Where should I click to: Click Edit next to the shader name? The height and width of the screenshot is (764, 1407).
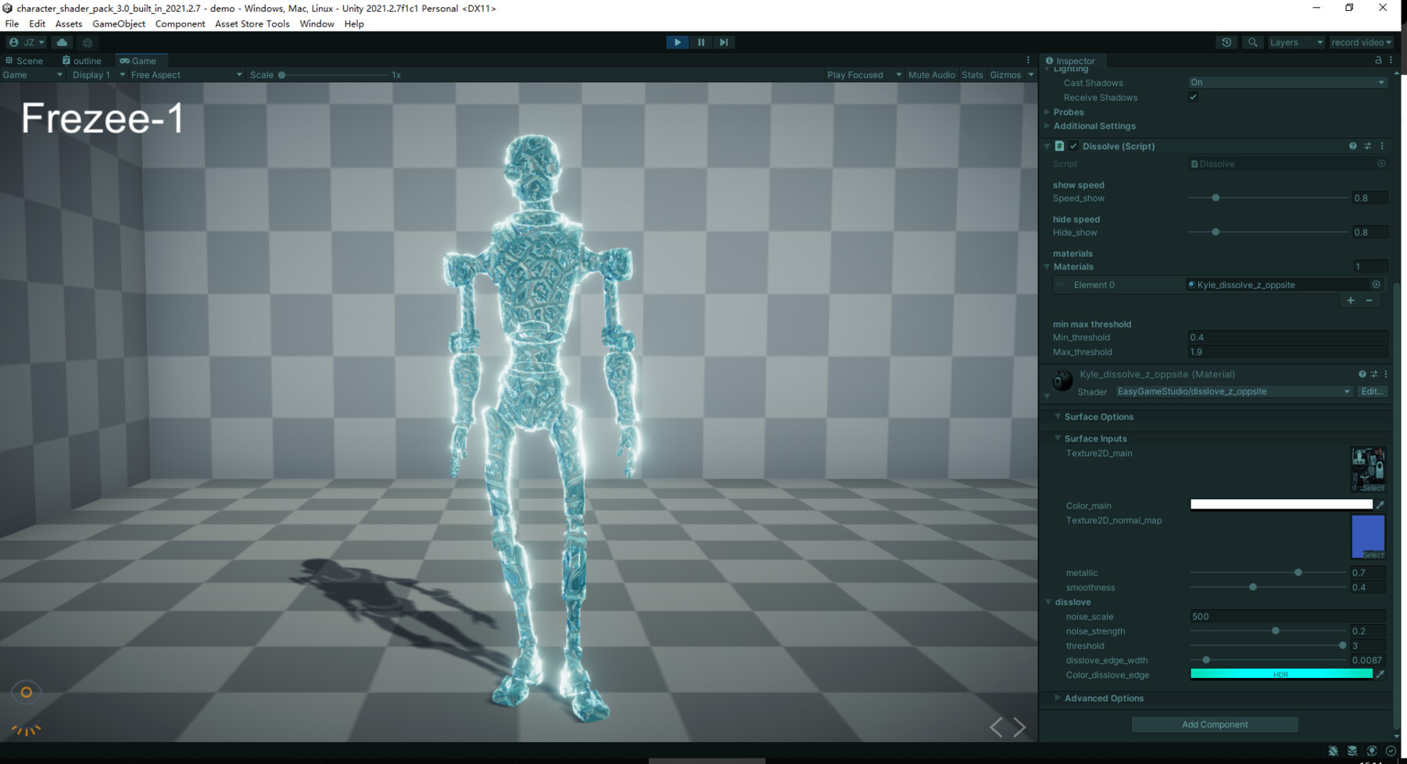pos(1373,391)
